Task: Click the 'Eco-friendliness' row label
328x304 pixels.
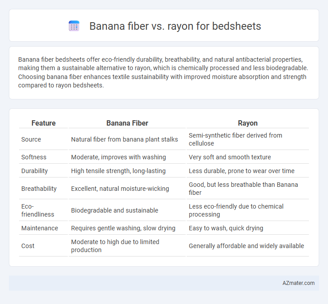Action: [38, 210]
